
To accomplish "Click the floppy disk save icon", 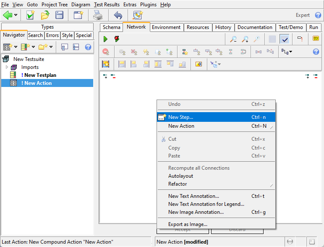I will coord(59,15).
